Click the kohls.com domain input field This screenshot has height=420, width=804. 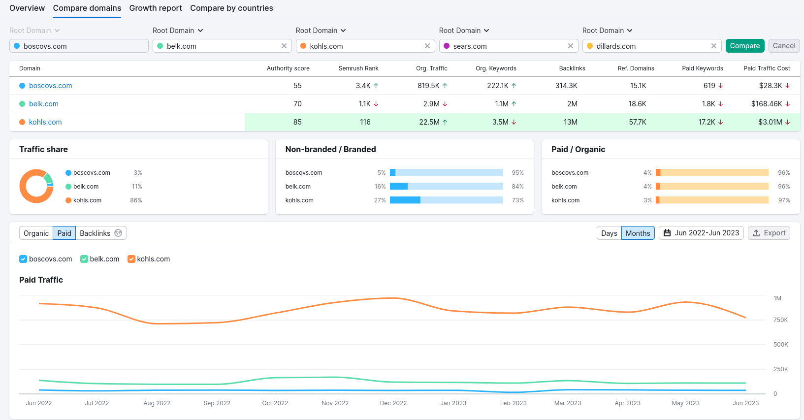point(365,46)
